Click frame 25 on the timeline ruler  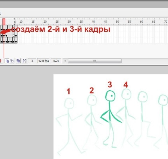(57, 22)
